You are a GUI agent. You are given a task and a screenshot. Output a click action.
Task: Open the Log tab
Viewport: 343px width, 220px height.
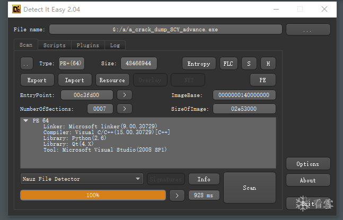click(x=115, y=45)
